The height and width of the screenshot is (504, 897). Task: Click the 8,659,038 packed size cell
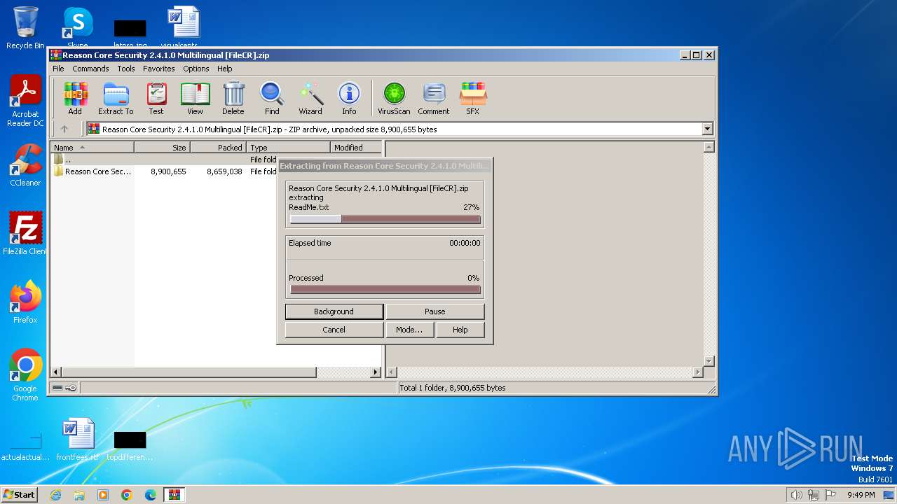point(224,171)
